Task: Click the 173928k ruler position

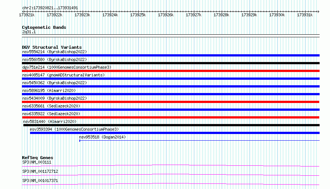Action: pyautogui.click(x=221, y=15)
